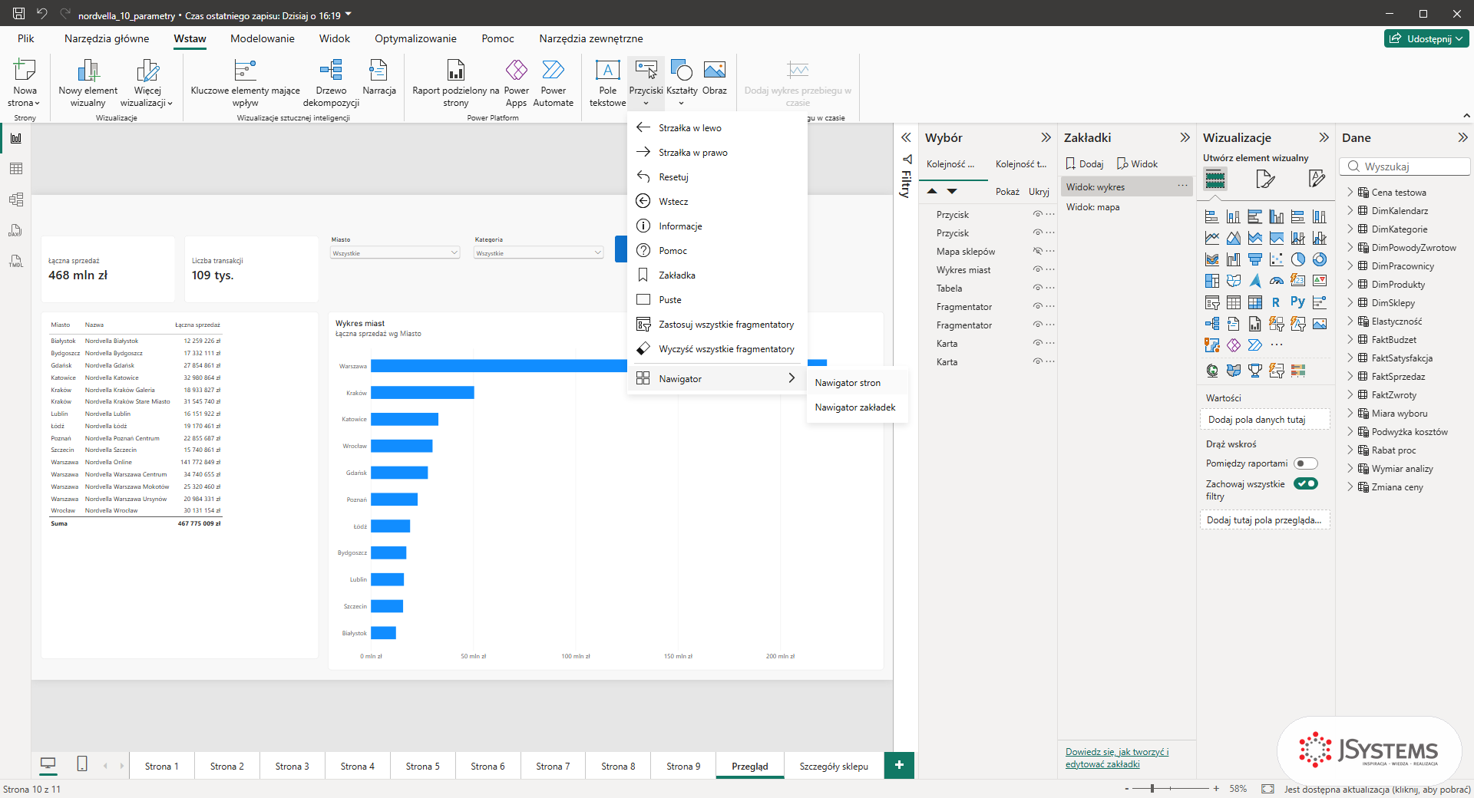Open the Kategoria slicer dropdown
This screenshot has width=1474, height=798.
(x=538, y=252)
